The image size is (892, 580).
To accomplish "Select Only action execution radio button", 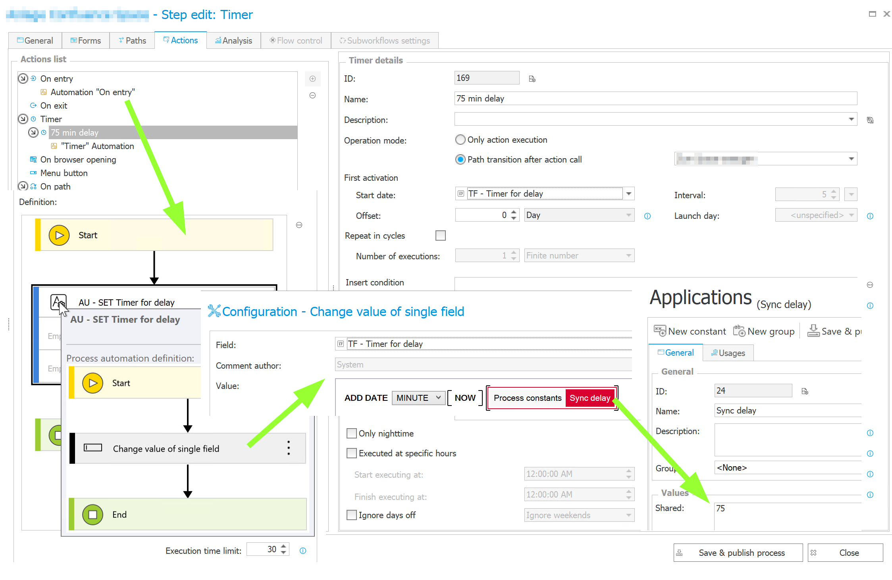I will 460,140.
